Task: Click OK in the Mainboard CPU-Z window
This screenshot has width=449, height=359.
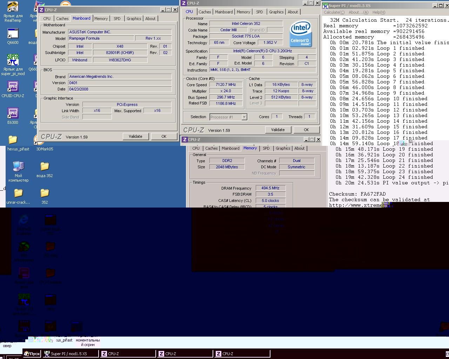Action: pos(164,136)
